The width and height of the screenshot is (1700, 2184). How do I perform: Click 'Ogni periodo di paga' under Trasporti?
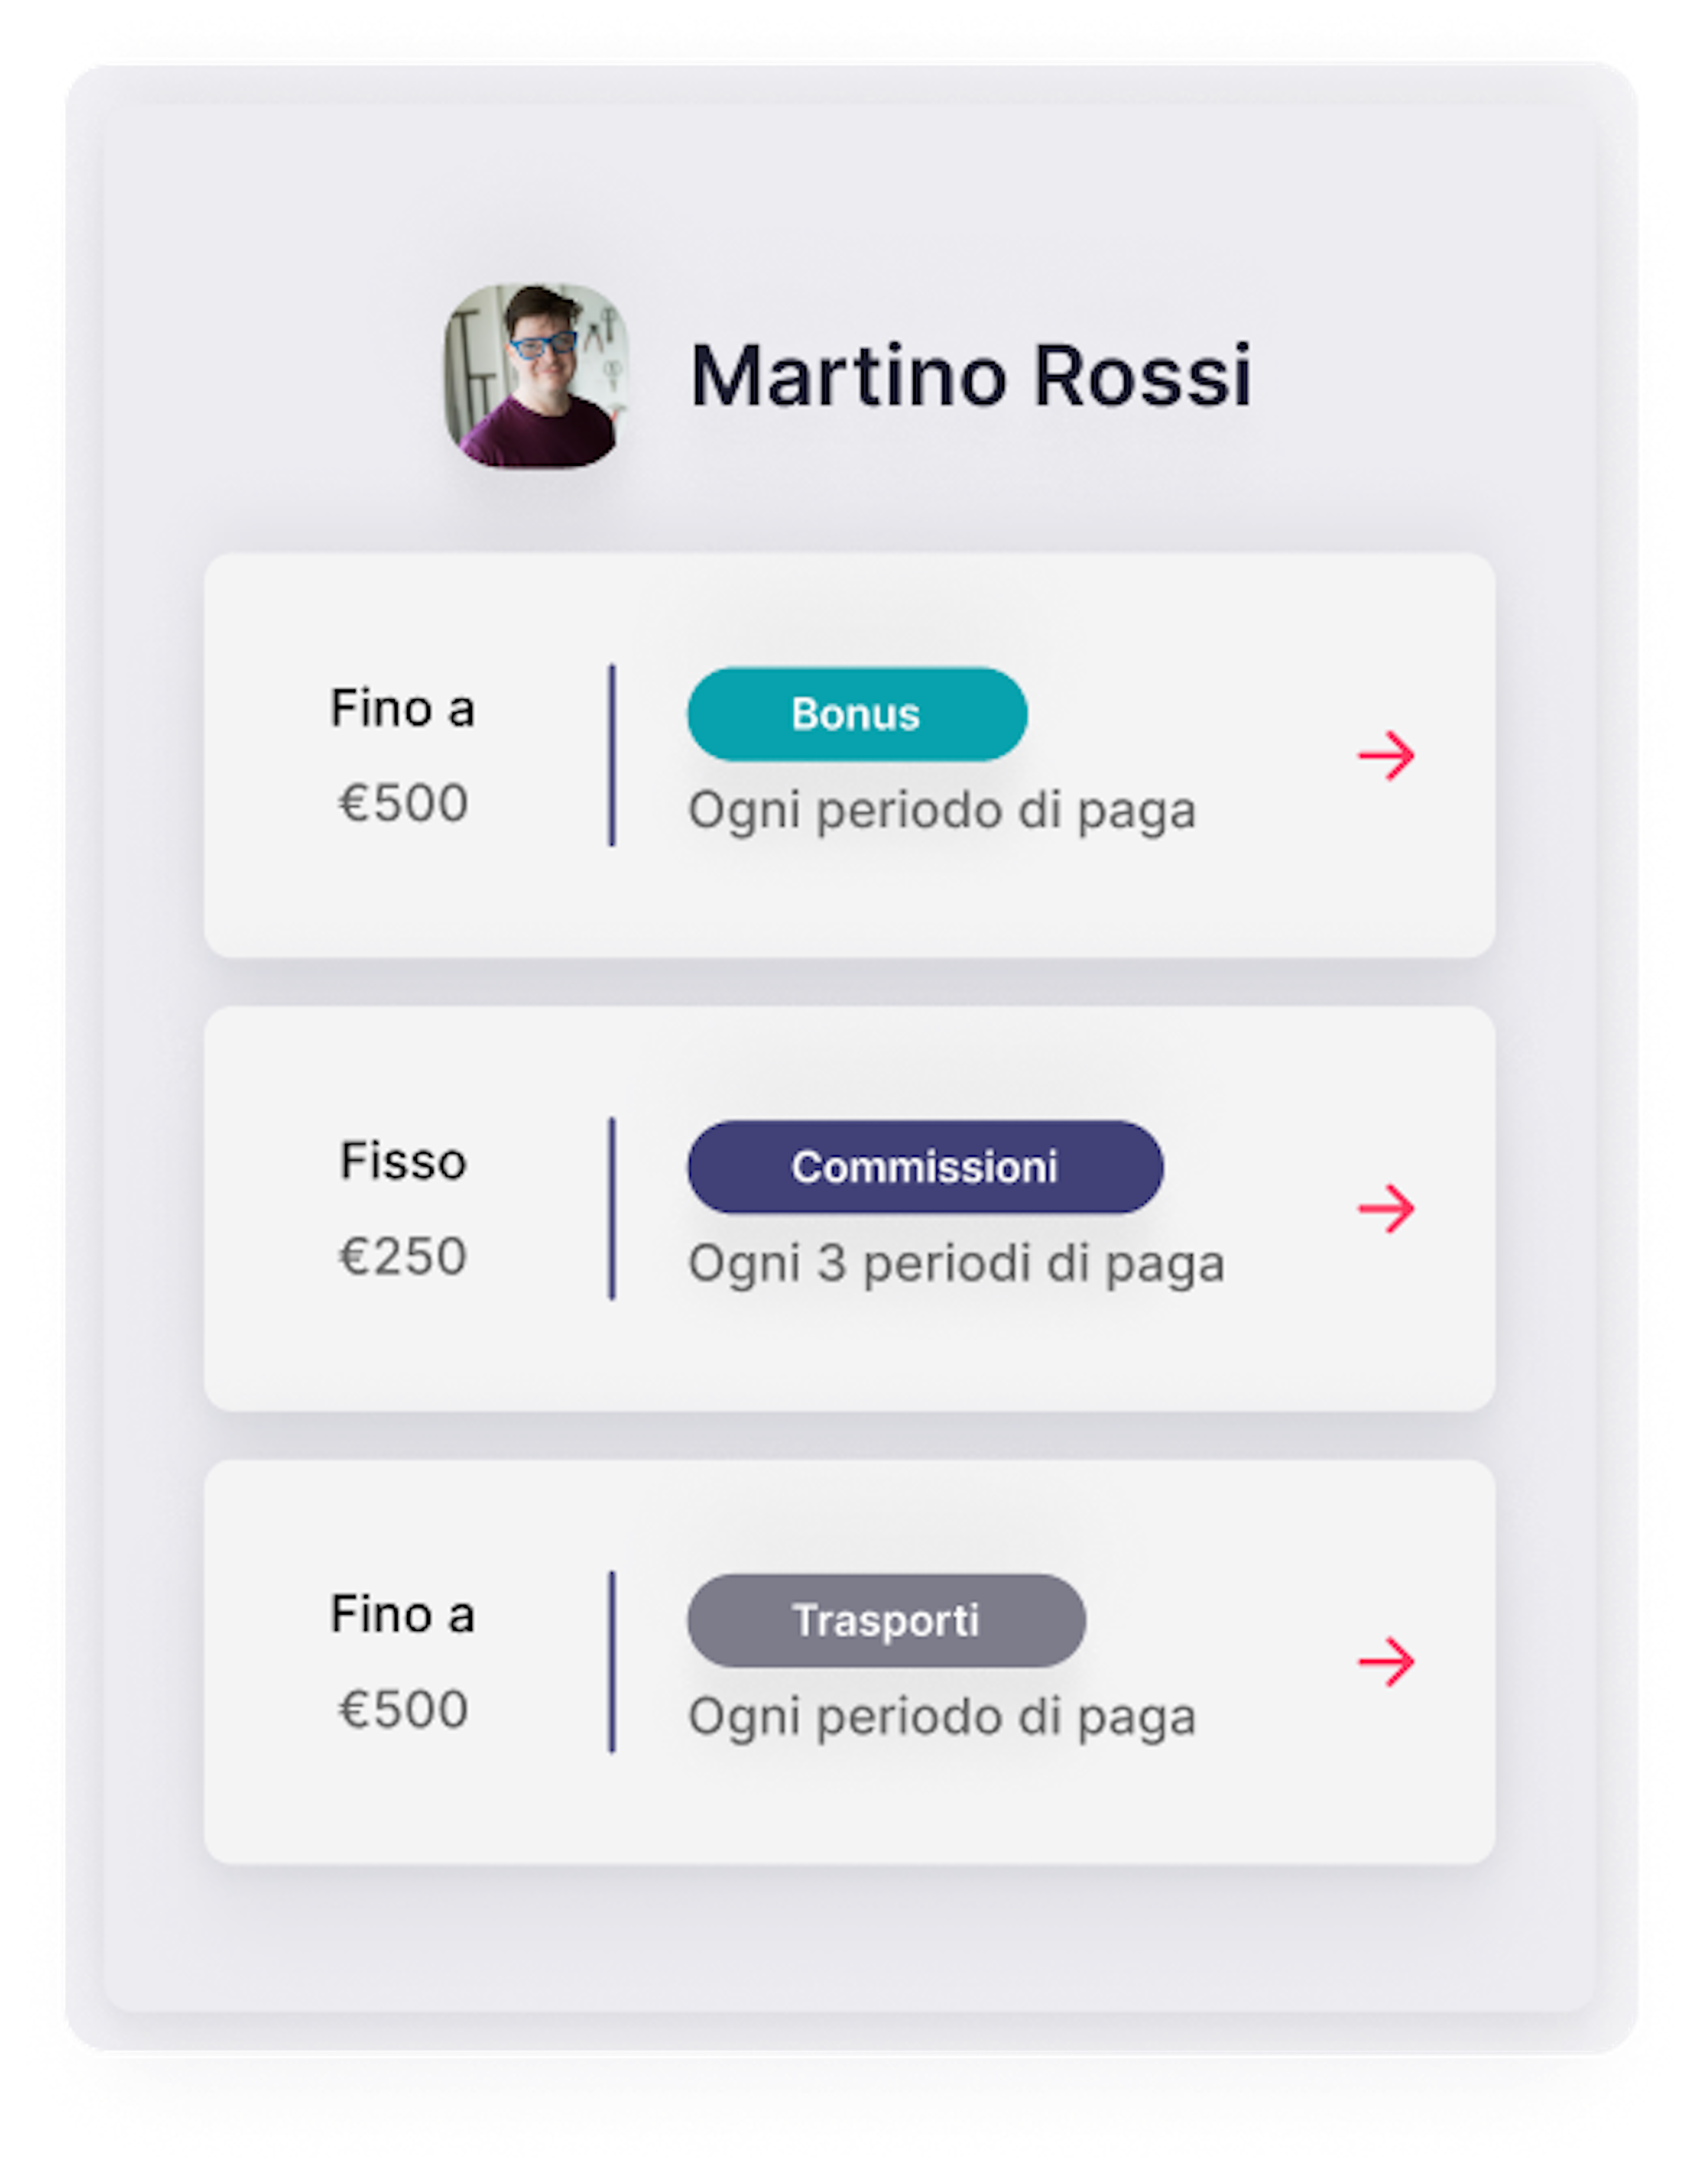click(x=942, y=1717)
